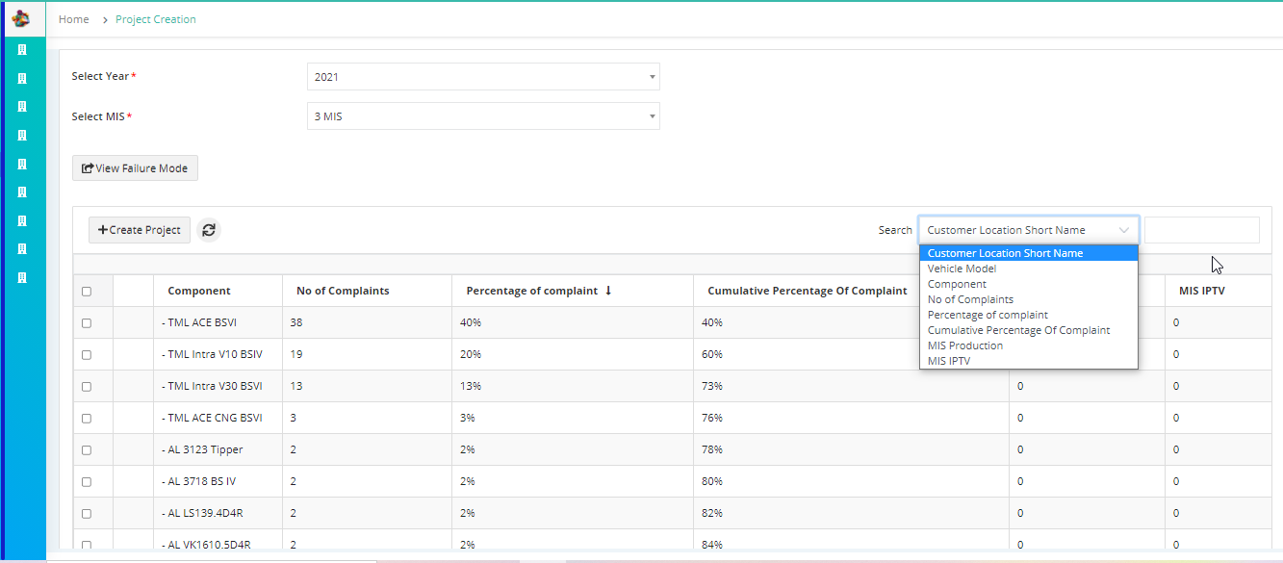Open the last building icon in the sidebar
The image size is (1283, 563).
22,278
